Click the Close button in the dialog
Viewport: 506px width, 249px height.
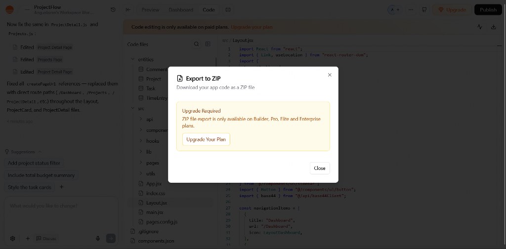click(320, 168)
